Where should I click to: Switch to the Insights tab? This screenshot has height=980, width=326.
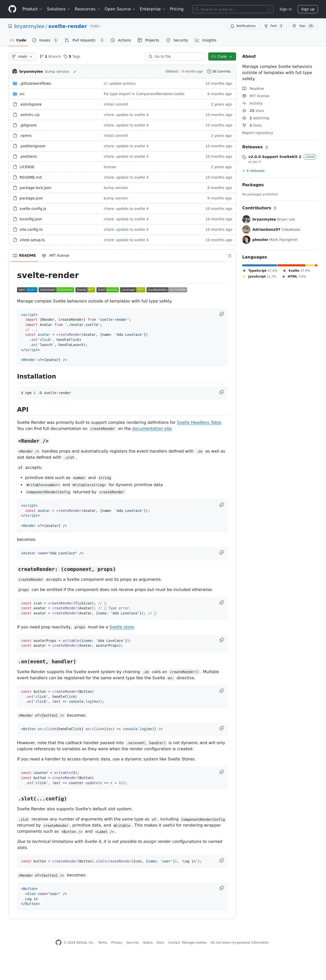coord(206,40)
